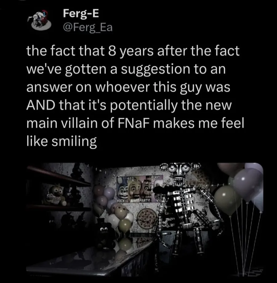Click Toy Chica's face on the poster
Screen dimensions: 277x283
(134, 189)
